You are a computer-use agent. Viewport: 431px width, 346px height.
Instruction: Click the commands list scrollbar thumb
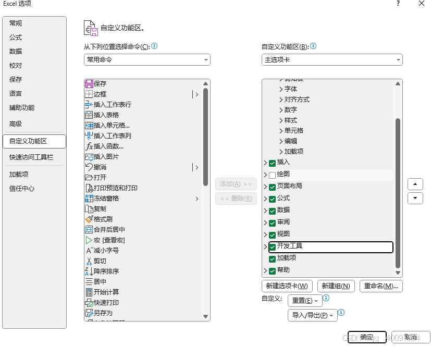click(x=205, y=137)
